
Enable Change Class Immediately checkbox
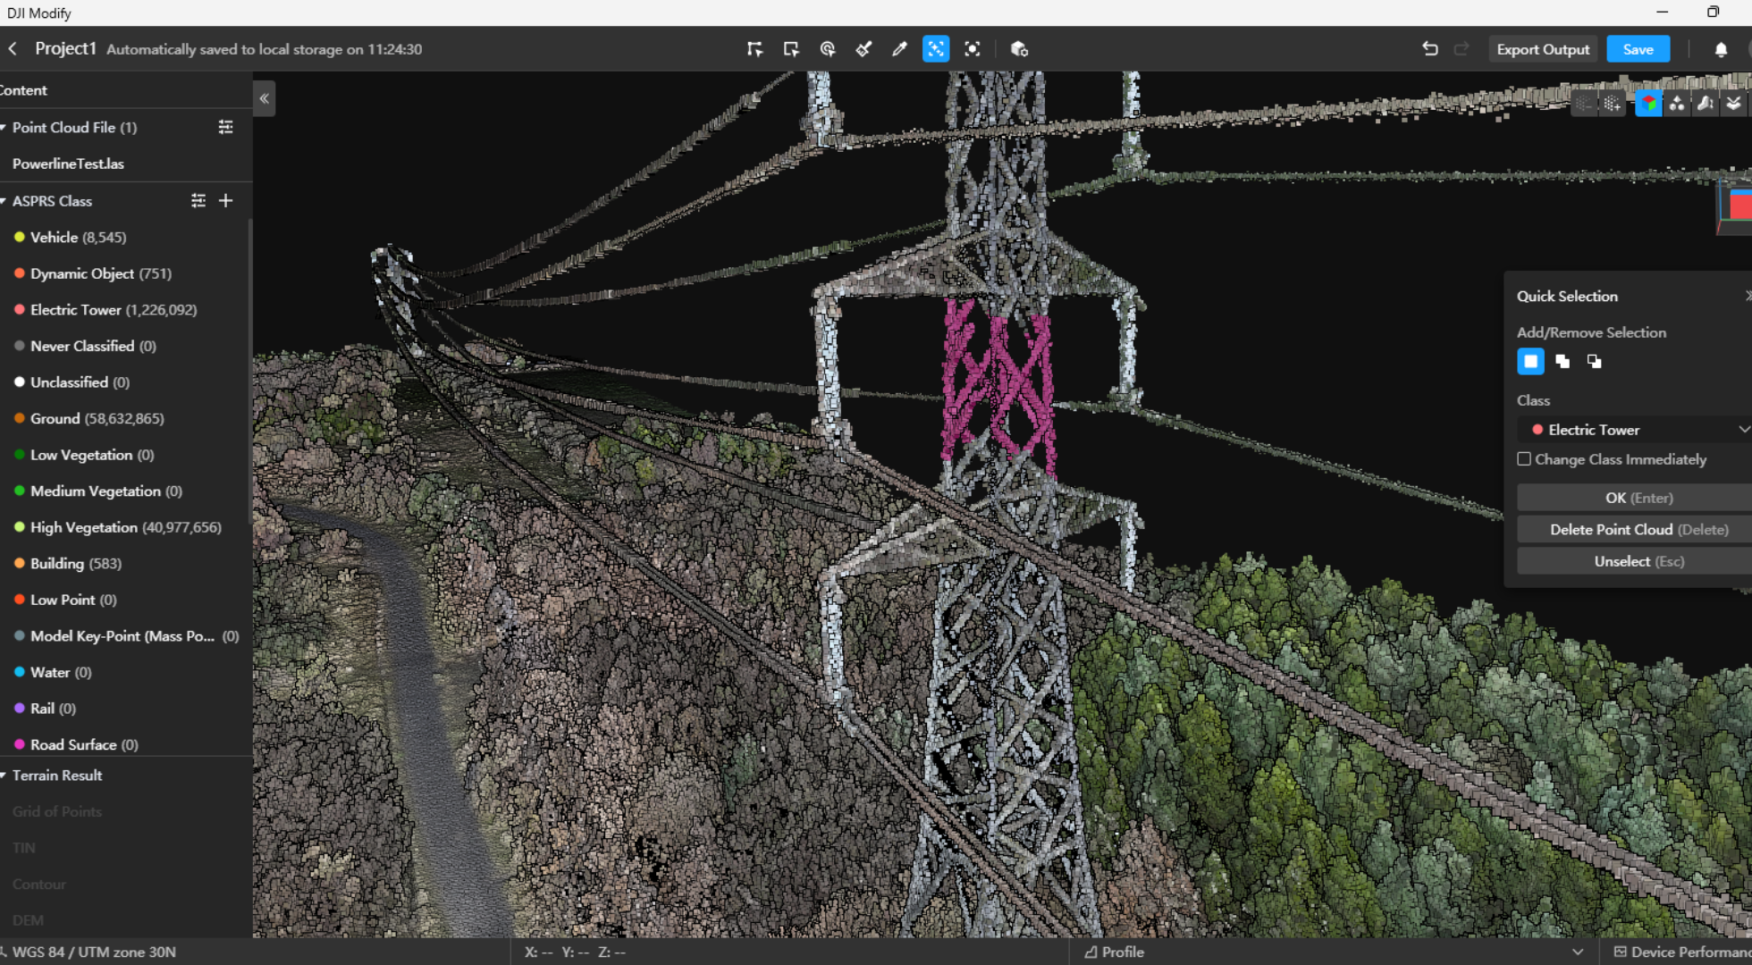click(x=1524, y=459)
